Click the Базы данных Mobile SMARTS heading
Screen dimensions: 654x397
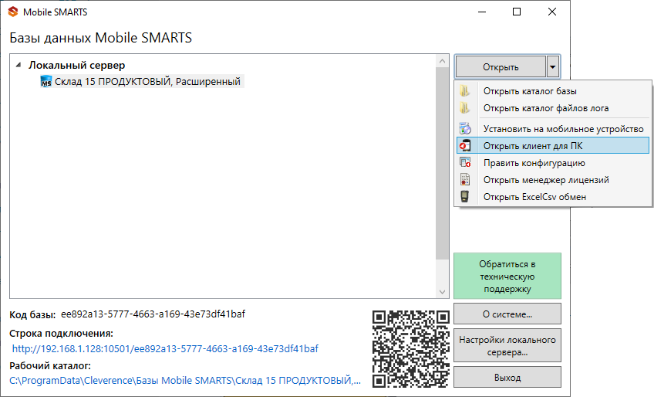(x=100, y=38)
